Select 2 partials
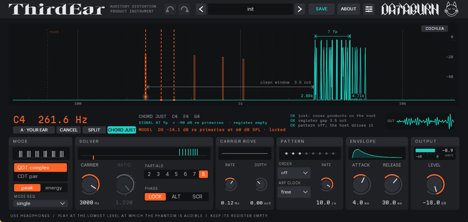The height and width of the screenshot is (222, 468). click(149, 174)
